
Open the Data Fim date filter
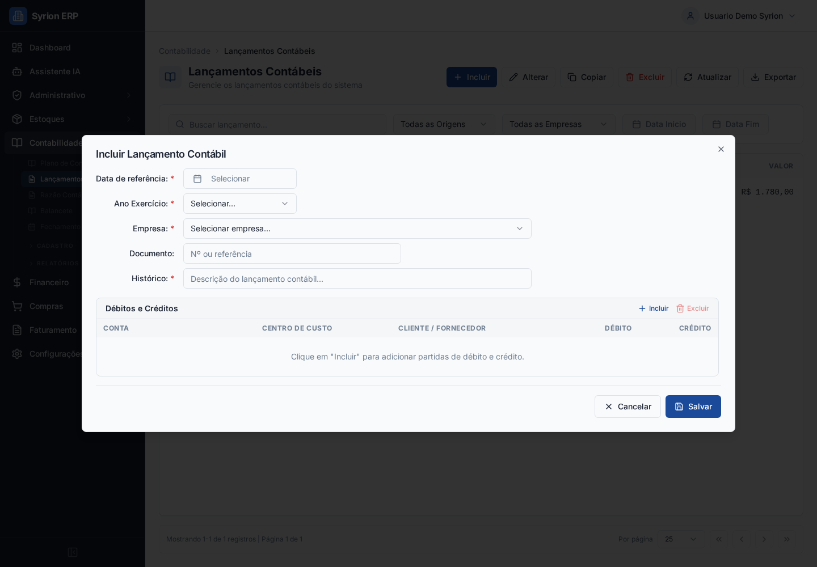736,124
